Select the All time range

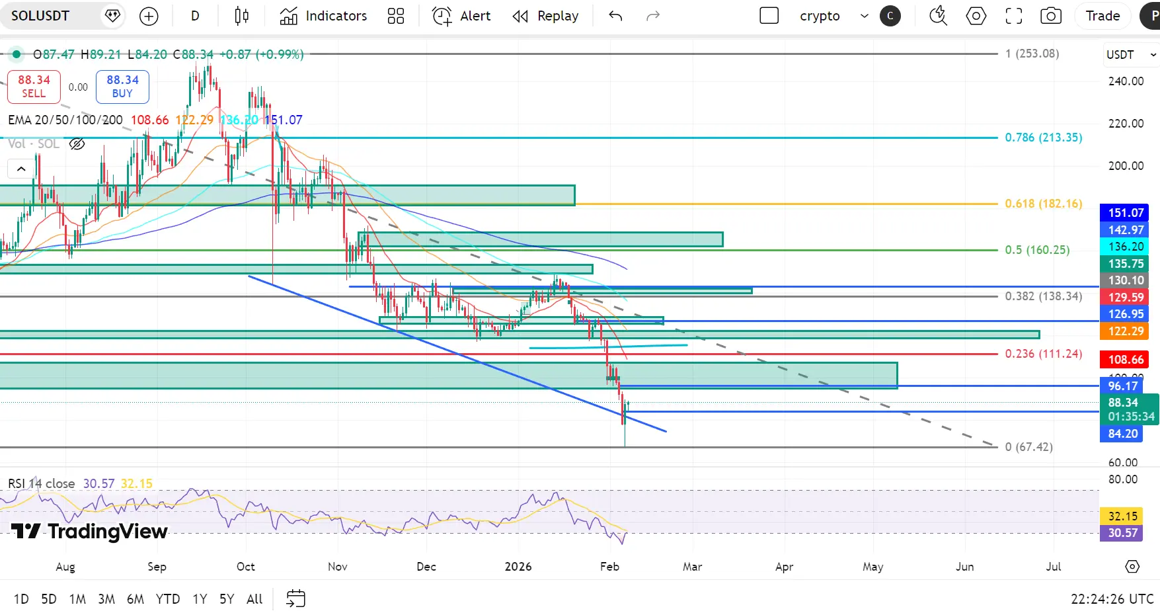click(254, 599)
